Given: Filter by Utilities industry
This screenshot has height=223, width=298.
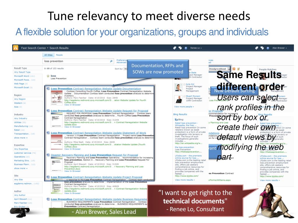Looking at the screenshot, I should click(20, 122).
